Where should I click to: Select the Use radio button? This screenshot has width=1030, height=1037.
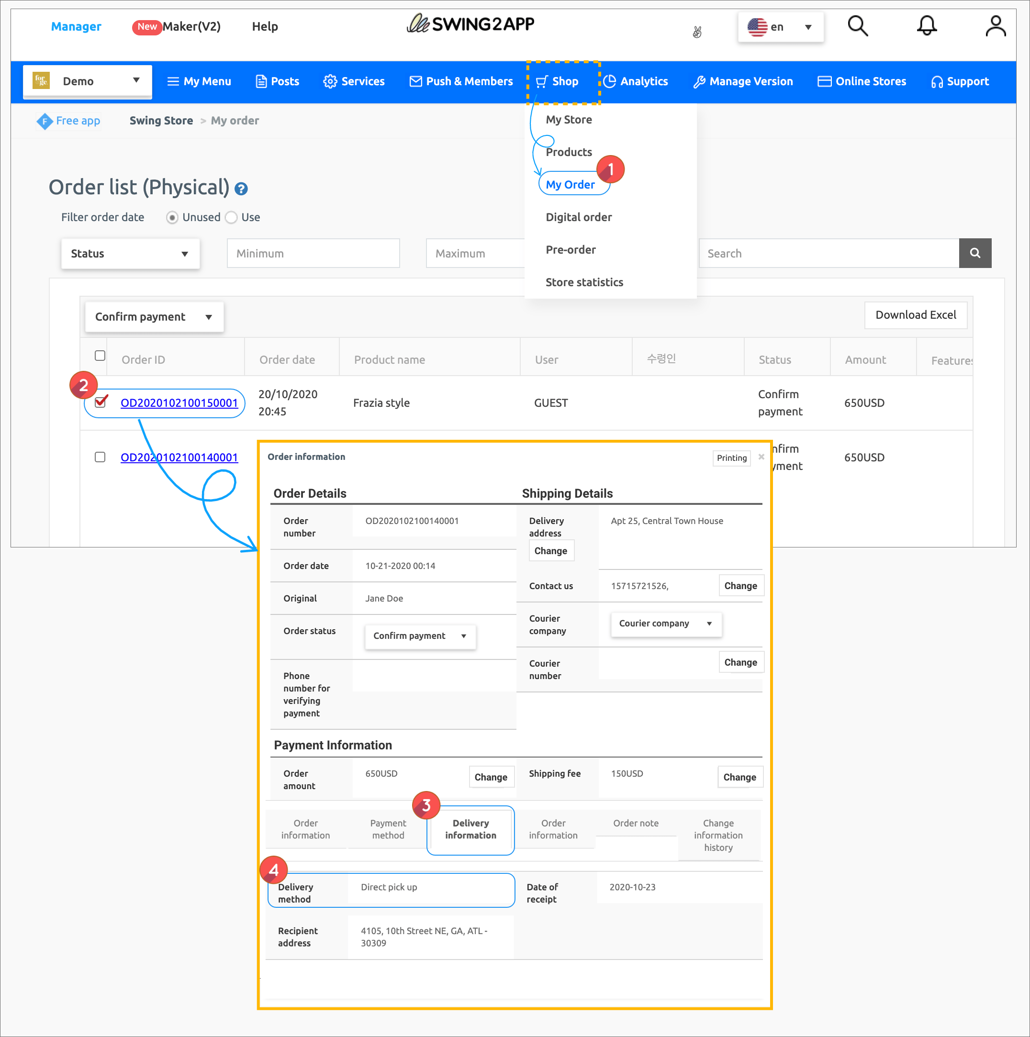[x=231, y=217]
